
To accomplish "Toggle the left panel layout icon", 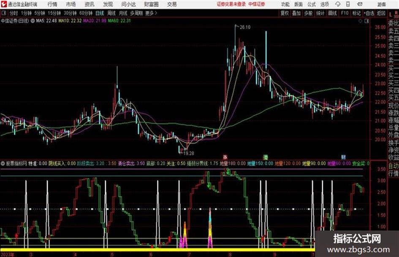I will point(3,13).
